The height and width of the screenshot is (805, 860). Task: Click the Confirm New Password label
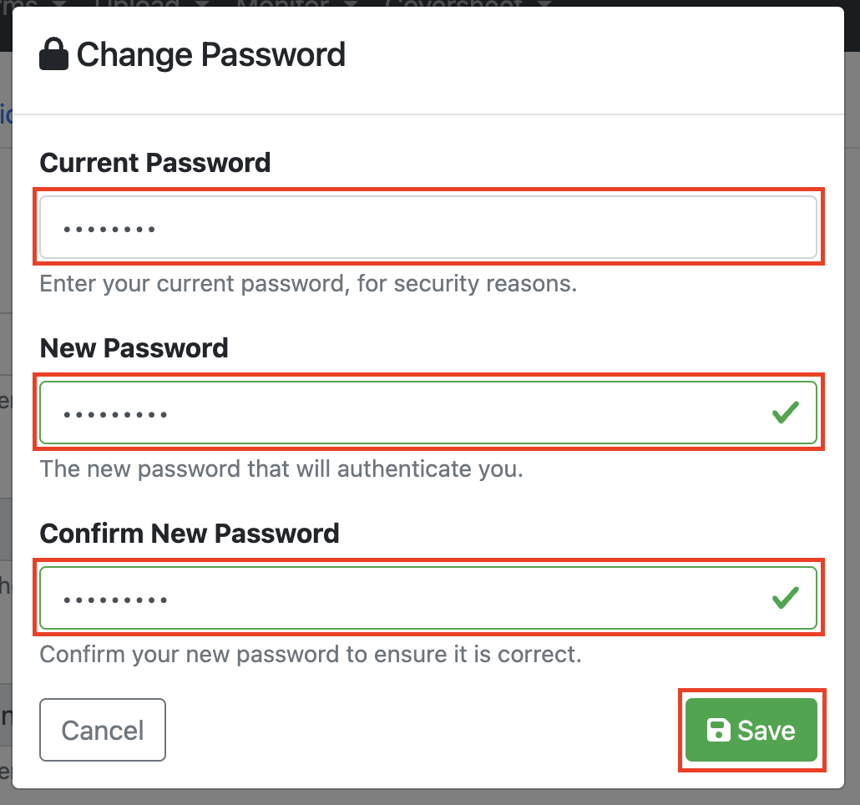coord(190,533)
